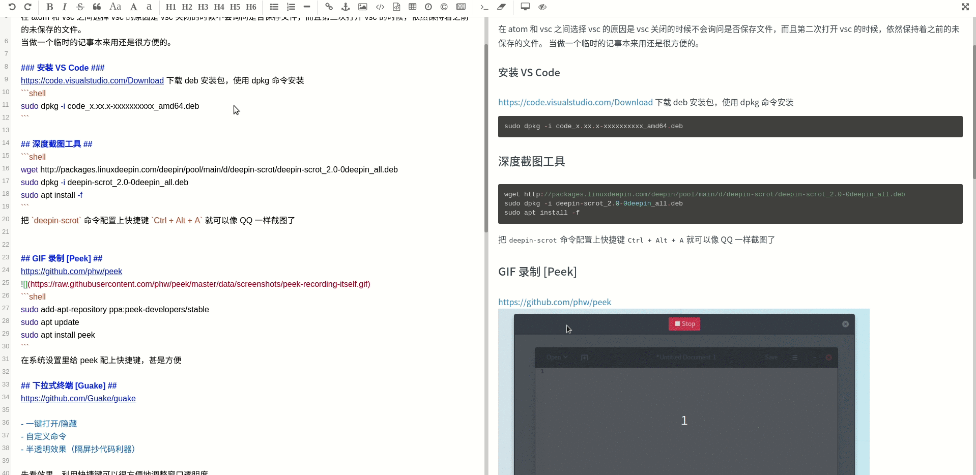The height and width of the screenshot is (475, 976).
Task: Redo the last undone edit
Action: coord(28,7)
